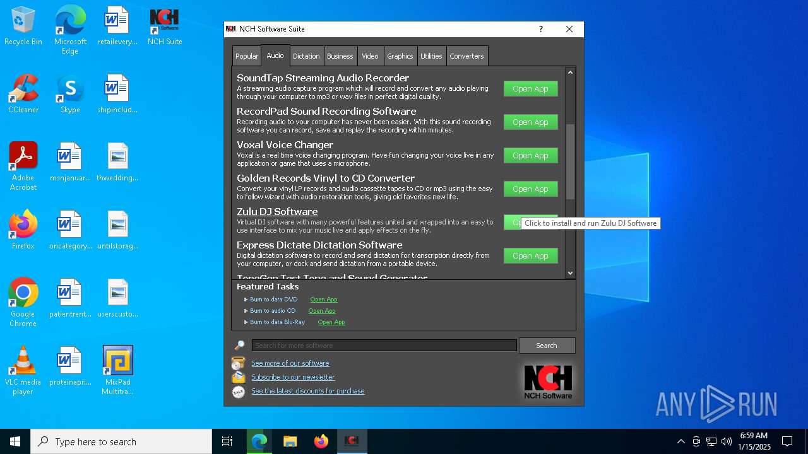Screen dimensions: 808x454
Task: Switch to the Video tab
Action: 370,56
